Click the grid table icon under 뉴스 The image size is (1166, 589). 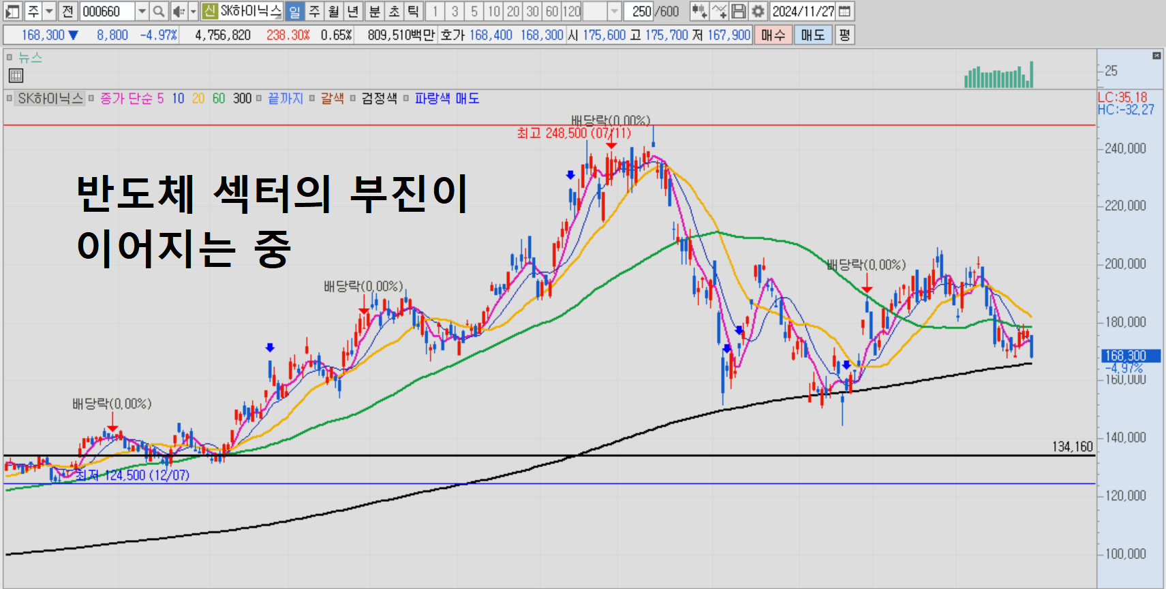point(16,76)
